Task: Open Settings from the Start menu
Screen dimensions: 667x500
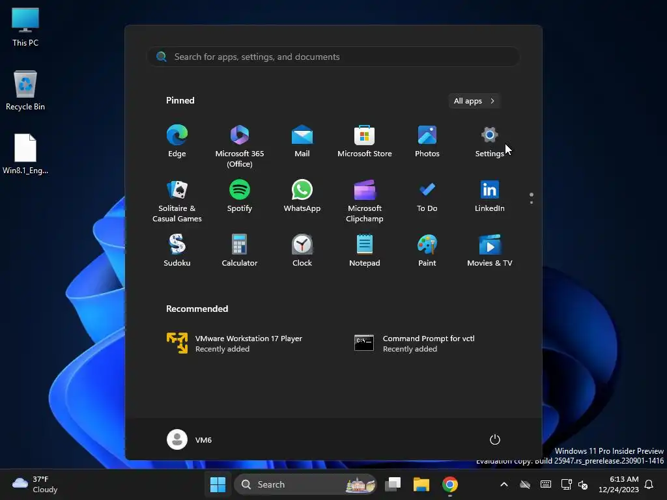Action: point(490,141)
